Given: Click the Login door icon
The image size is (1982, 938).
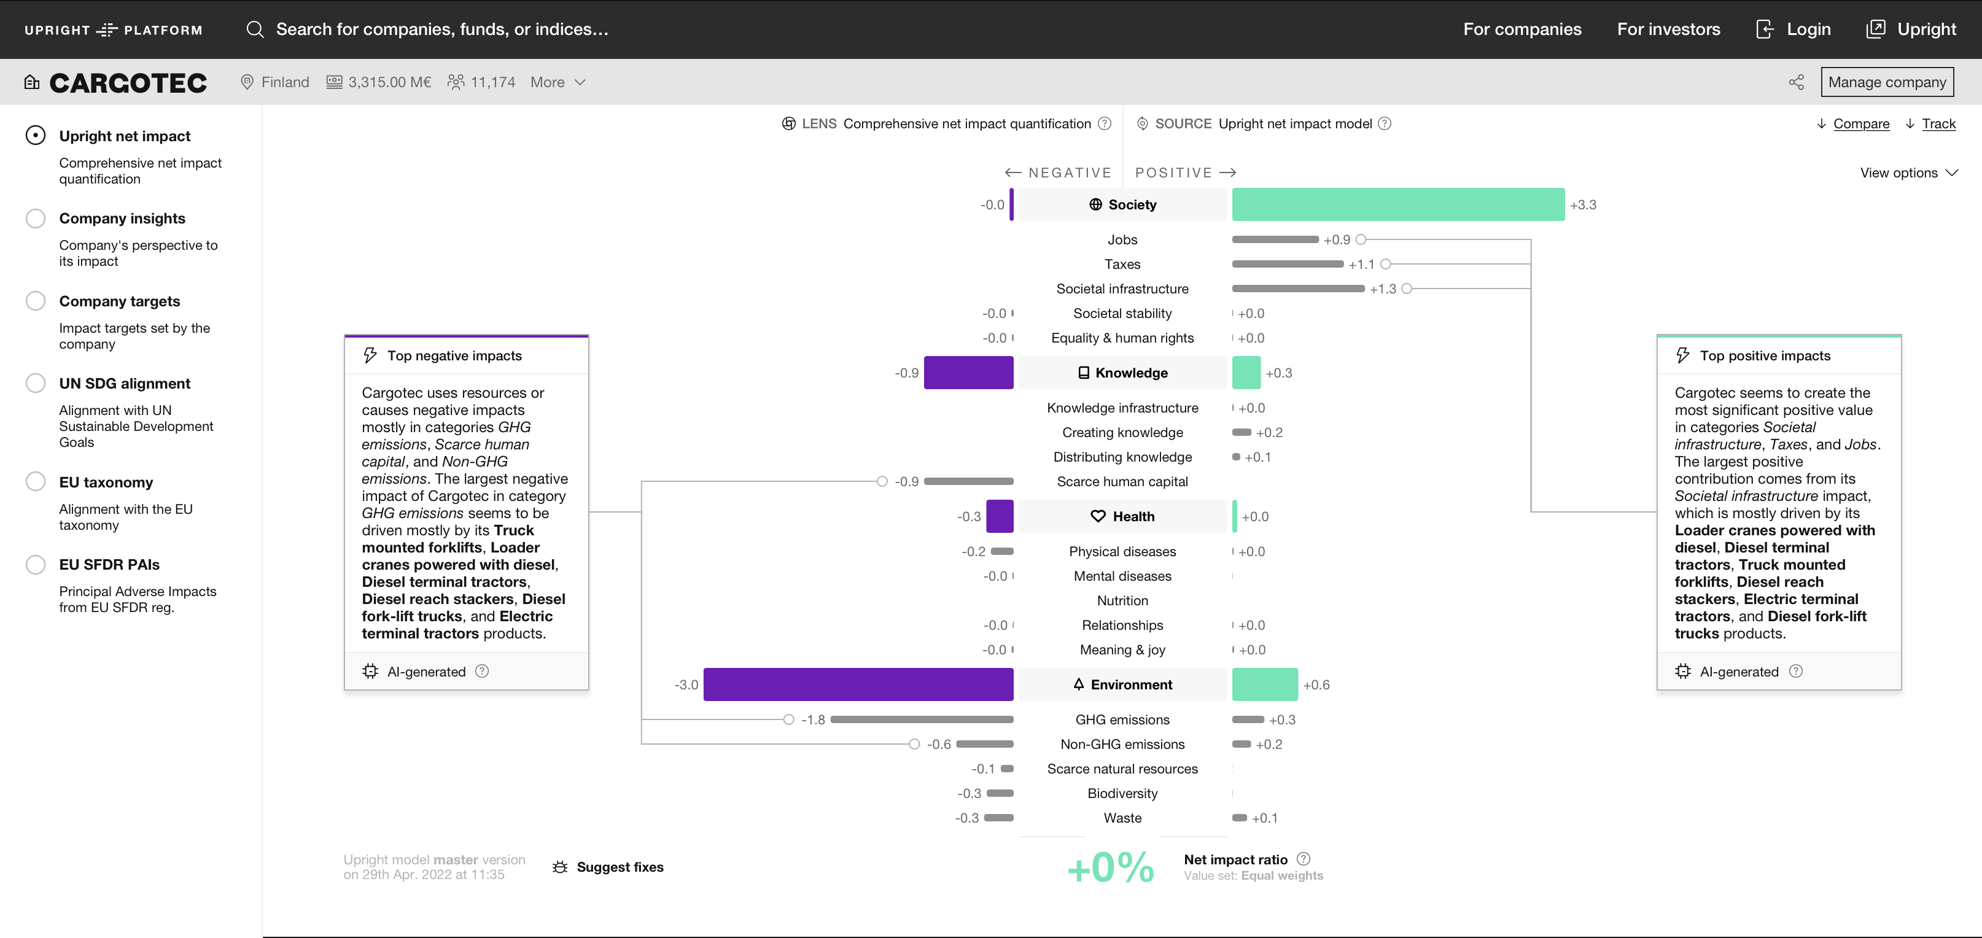Looking at the screenshot, I should click(x=1765, y=29).
